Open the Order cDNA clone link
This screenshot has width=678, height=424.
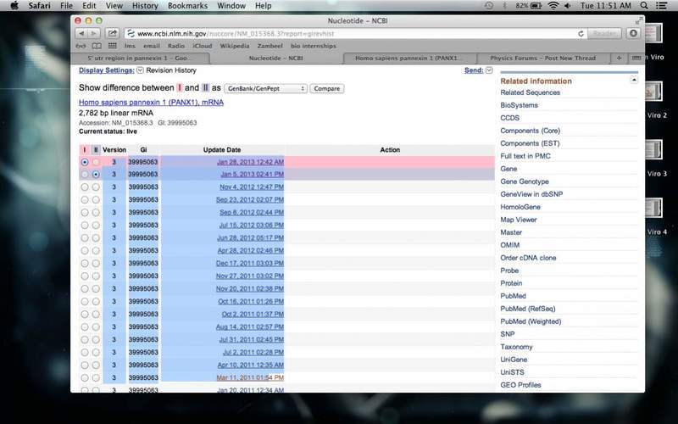coord(528,258)
